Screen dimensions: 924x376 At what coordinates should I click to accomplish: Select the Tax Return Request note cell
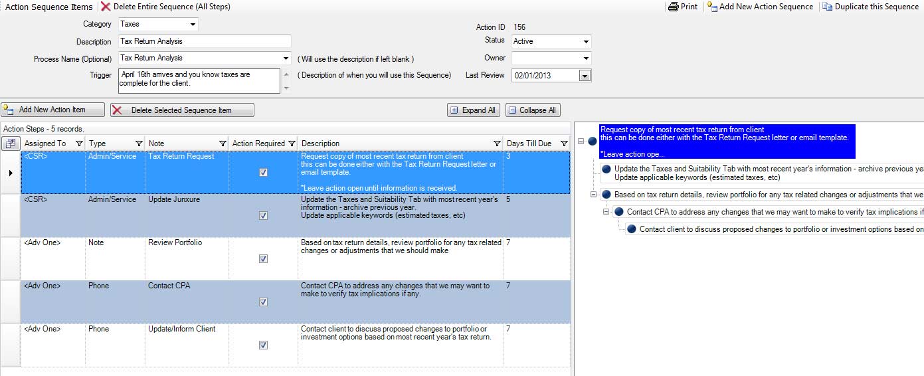(x=187, y=173)
